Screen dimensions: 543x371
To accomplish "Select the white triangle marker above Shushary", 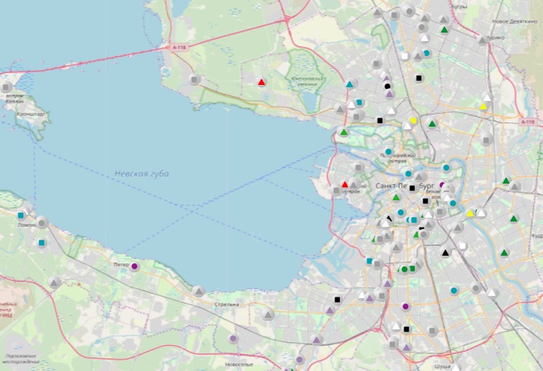I will pos(395,326).
